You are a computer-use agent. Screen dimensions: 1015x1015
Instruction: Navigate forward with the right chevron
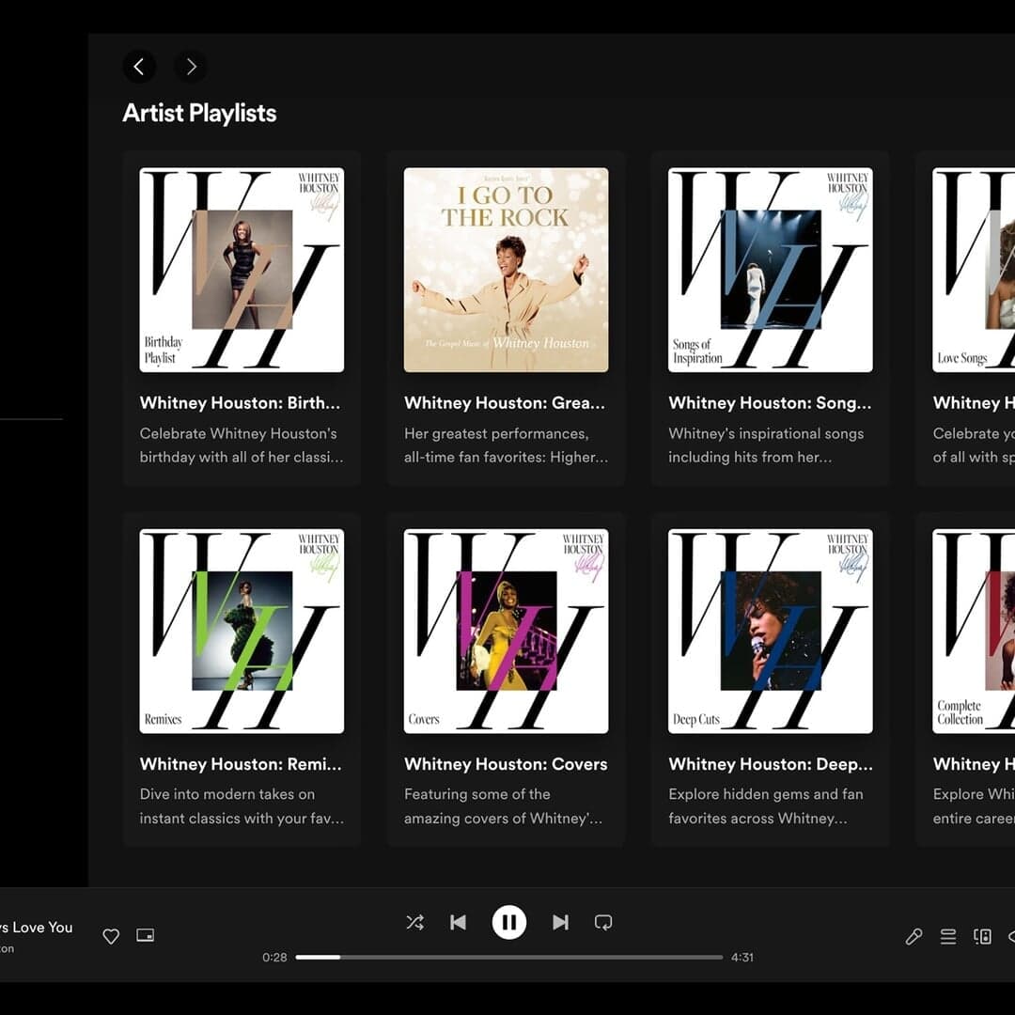click(x=190, y=66)
